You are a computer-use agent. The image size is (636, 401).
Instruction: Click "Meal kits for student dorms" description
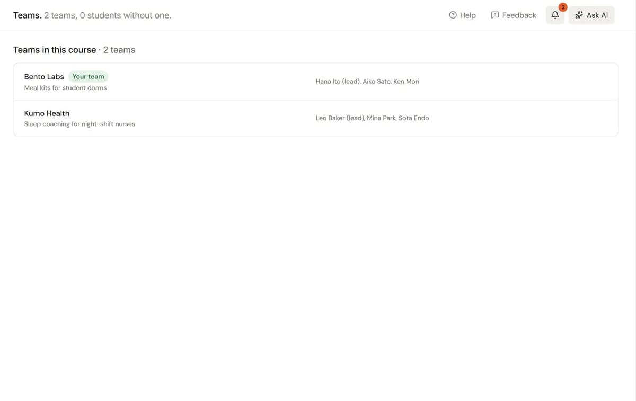65,88
